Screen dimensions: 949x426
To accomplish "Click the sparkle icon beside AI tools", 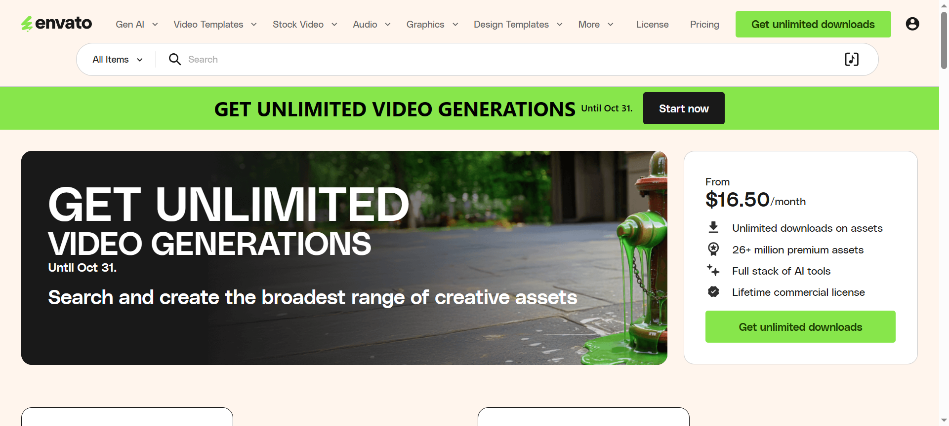I will coord(713,270).
